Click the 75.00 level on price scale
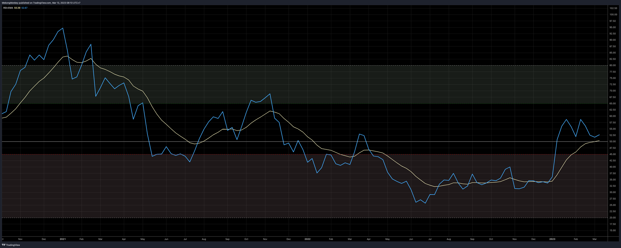Screen dimensions: 621x248 (613, 78)
